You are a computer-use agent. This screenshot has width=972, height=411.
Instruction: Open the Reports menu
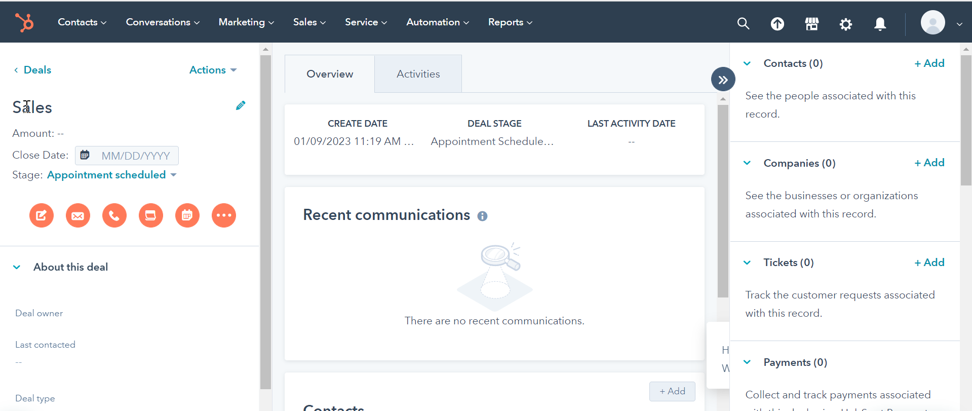[x=510, y=22]
